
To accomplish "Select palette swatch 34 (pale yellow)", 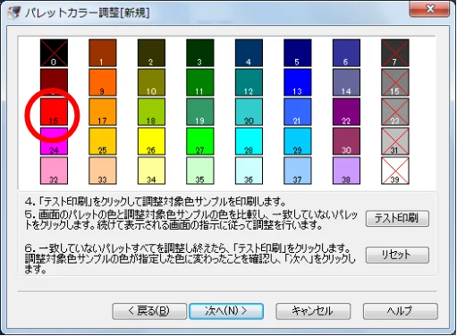I will point(151,171).
